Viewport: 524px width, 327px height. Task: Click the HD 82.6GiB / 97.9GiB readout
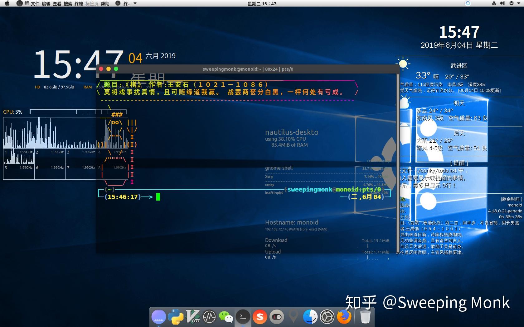(x=55, y=87)
